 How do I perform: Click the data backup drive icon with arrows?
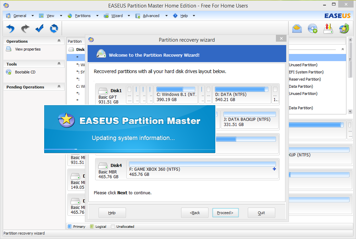(x=328, y=29)
